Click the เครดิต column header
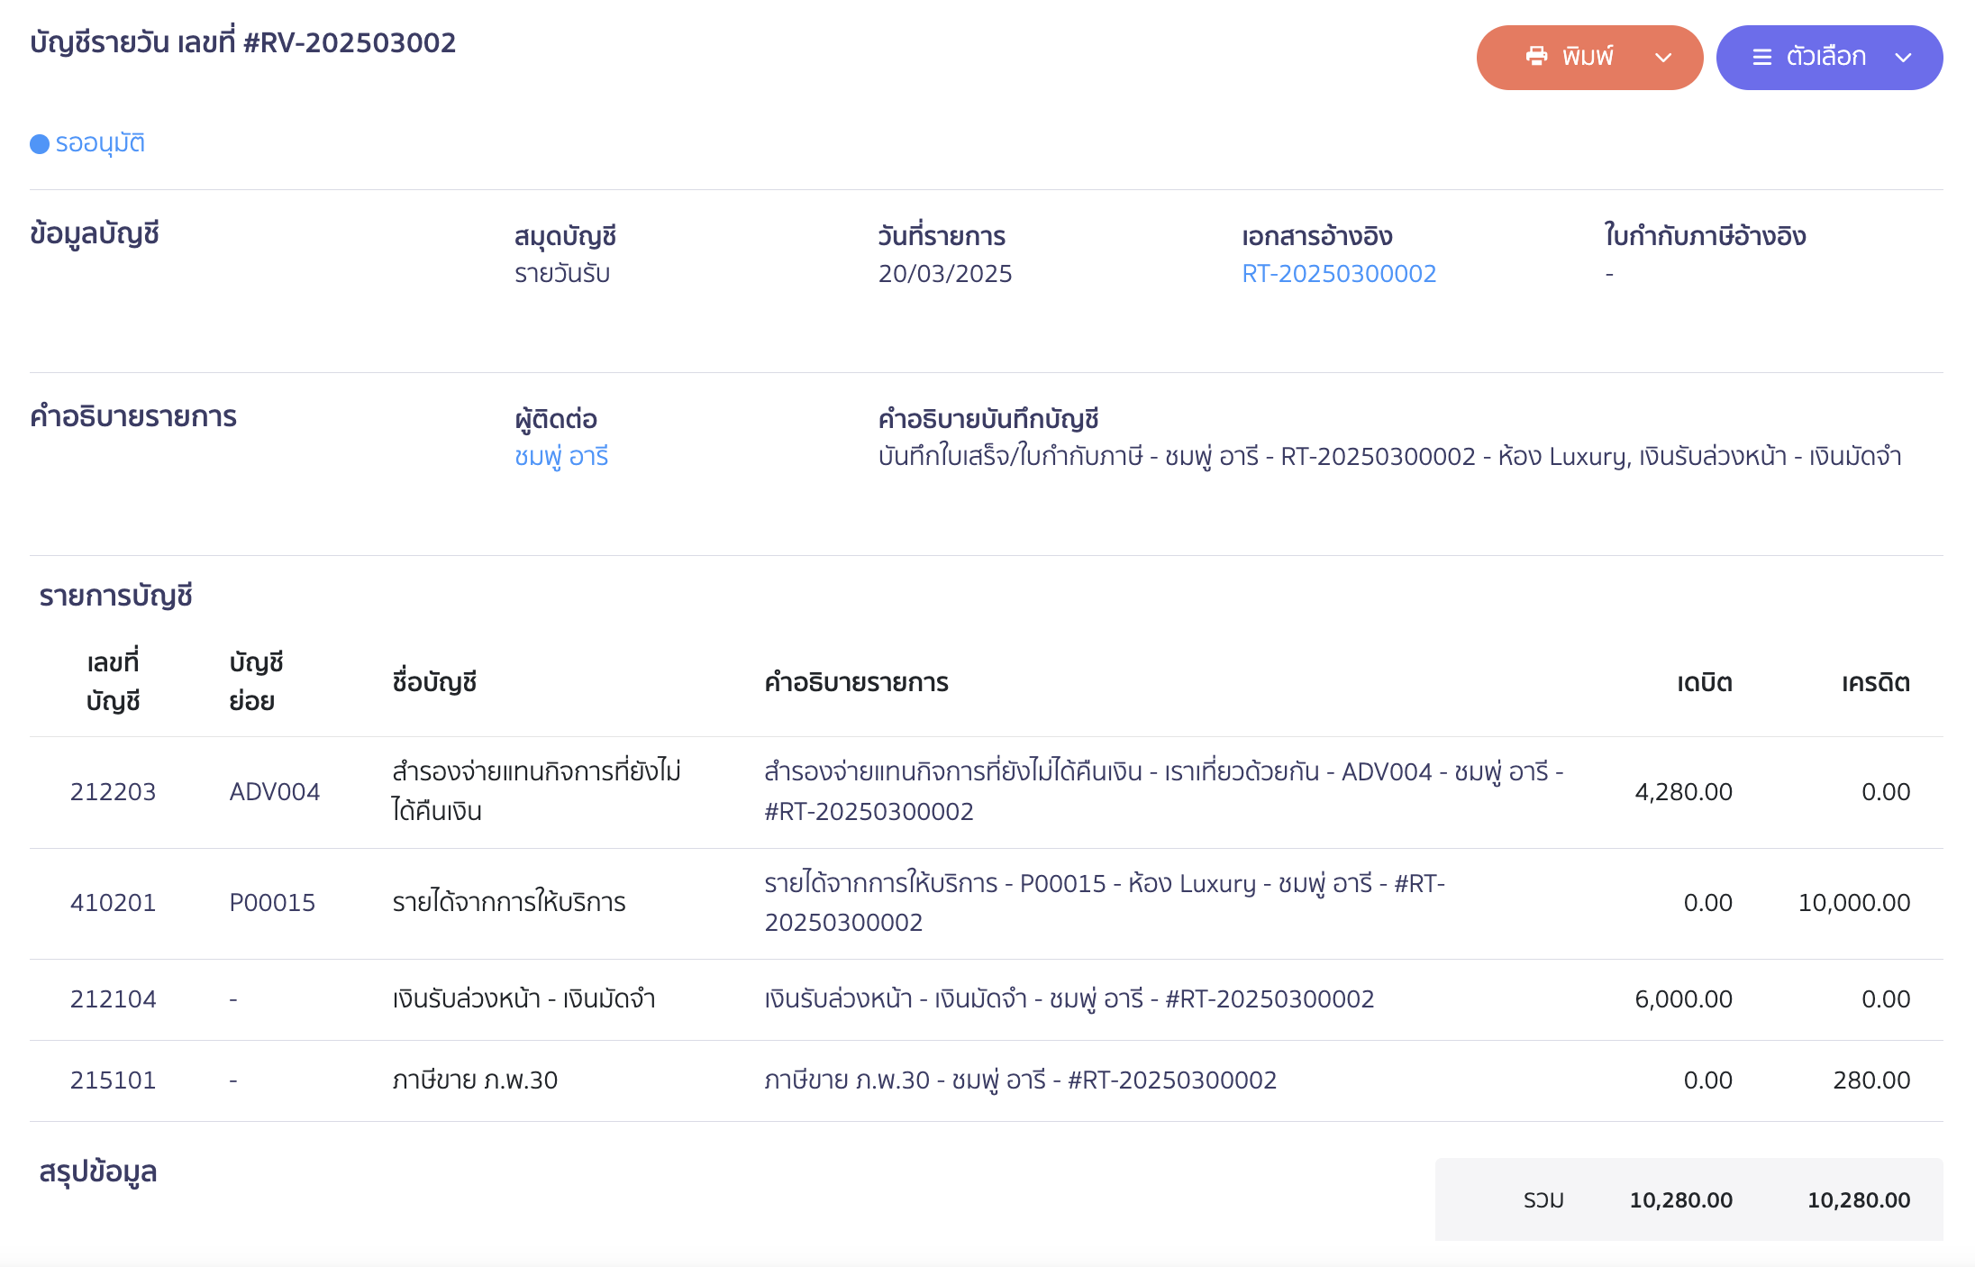Viewport: 1975px width, 1267px height. click(1876, 683)
